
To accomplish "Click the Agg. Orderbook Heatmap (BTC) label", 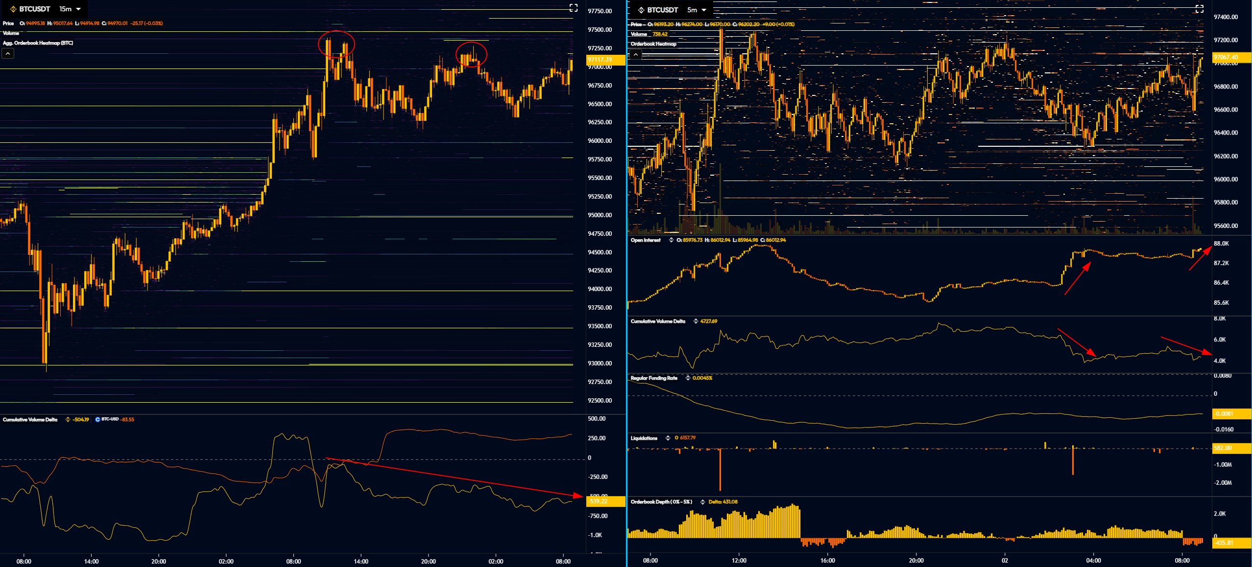I will [x=38, y=43].
